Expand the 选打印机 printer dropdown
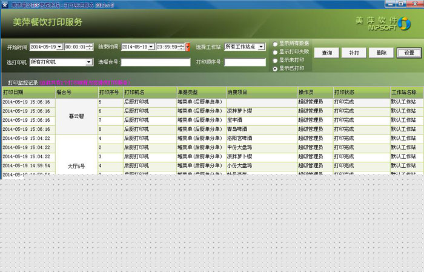 click(x=89, y=62)
